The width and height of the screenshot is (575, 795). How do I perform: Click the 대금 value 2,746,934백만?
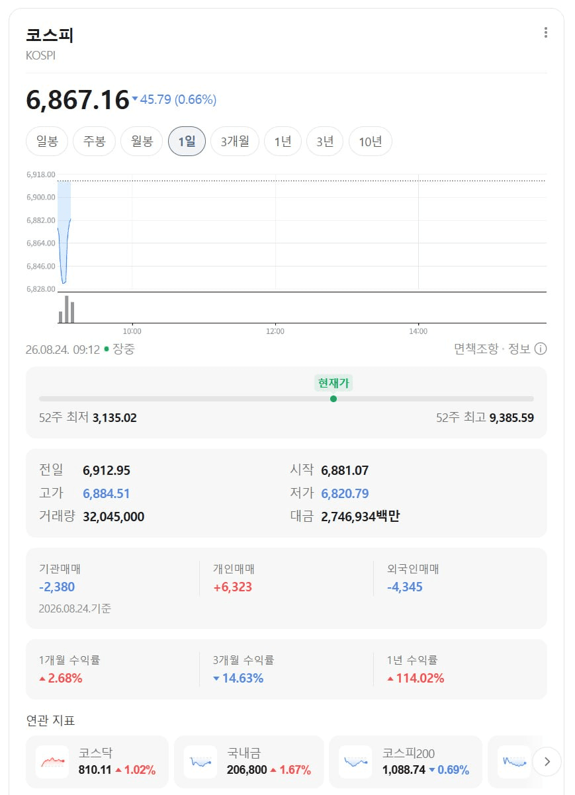361,517
